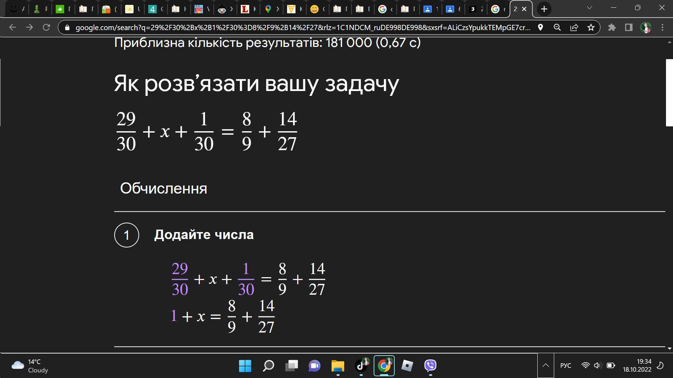This screenshot has width=673, height=378.
Task: Click the URL address field
Action: click(x=301, y=27)
